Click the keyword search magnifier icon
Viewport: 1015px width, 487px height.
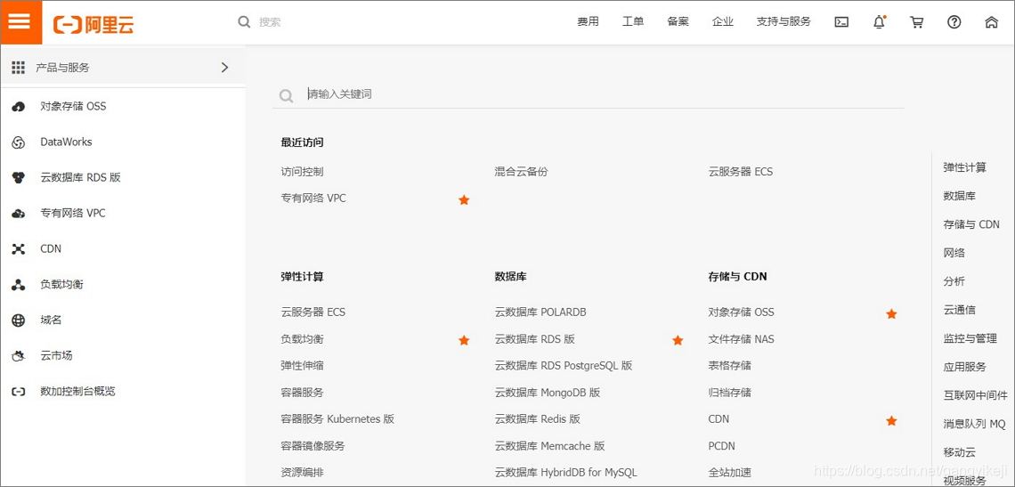(286, 96)
